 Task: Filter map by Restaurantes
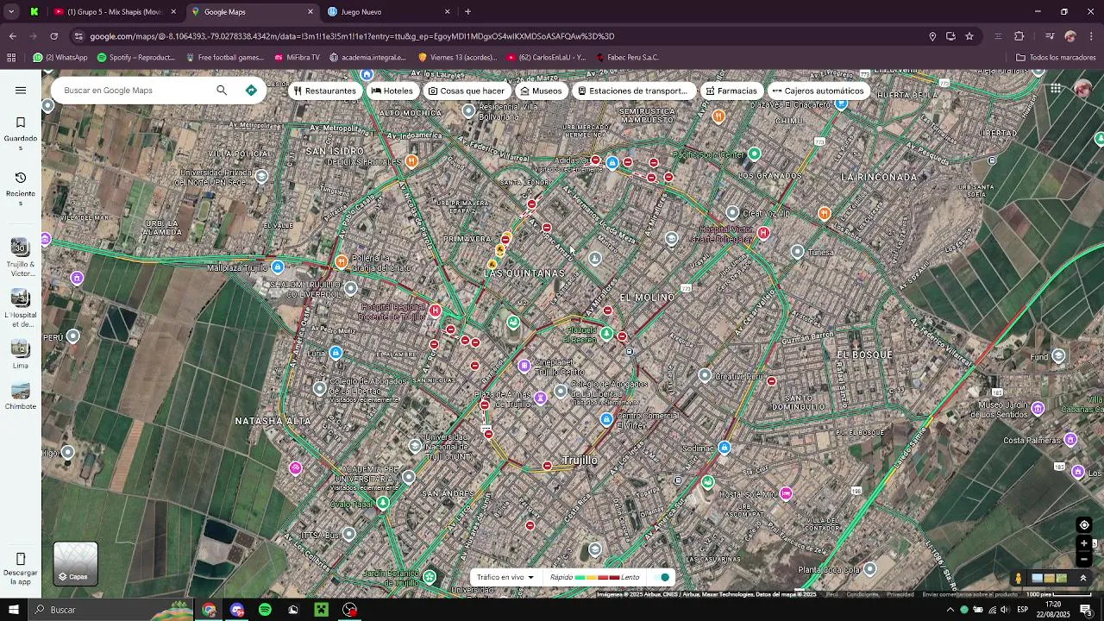click(324, 91)
